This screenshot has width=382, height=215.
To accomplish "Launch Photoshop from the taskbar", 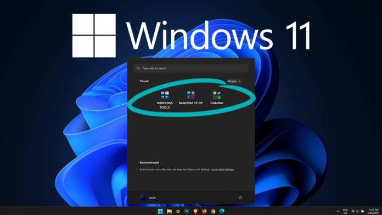I will click(187, 211).
